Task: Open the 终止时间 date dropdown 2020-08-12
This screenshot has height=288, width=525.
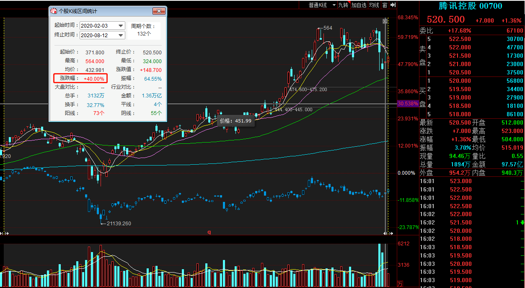Action: click(121, 36)
